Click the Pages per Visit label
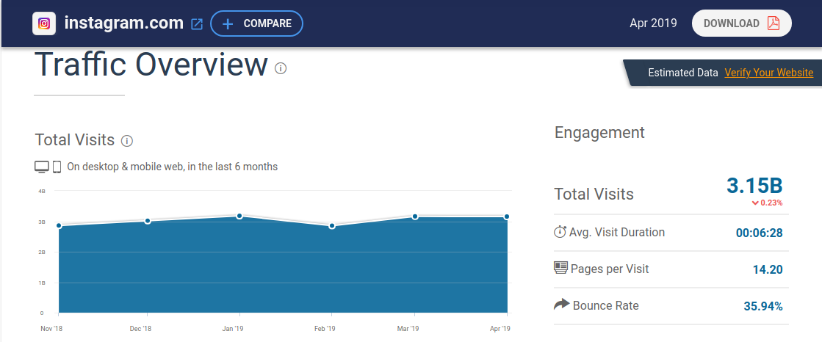This screenshot has width=822, height=342. pos(610,269)
